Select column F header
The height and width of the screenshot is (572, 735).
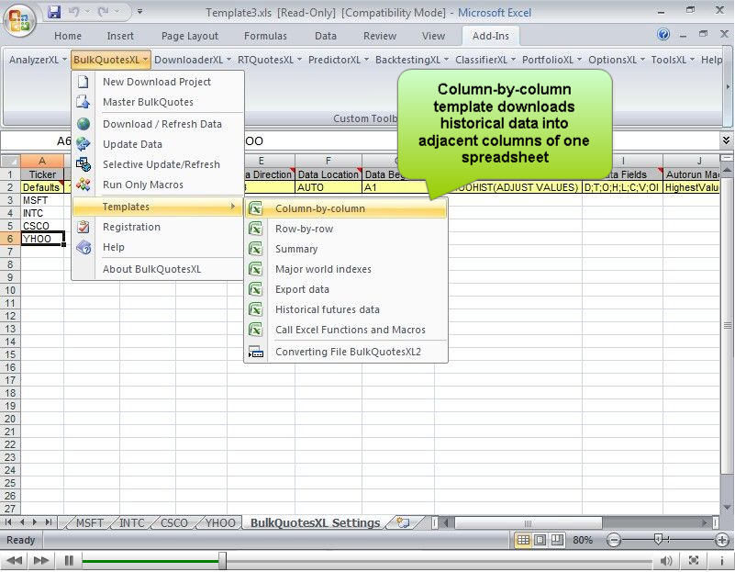pyautogui.click(x=329, y=161)
